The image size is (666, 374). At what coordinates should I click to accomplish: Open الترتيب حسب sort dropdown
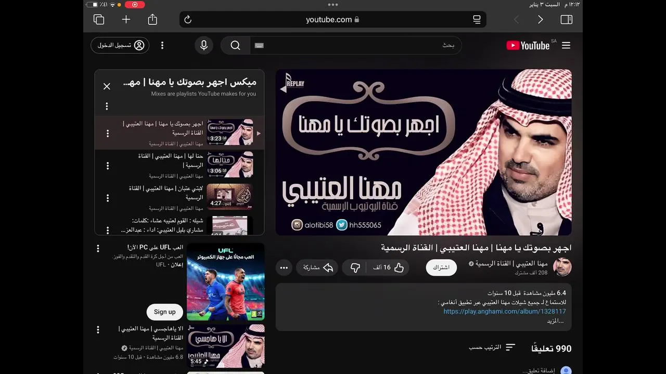pyautogui.click(x=492, y=347)
